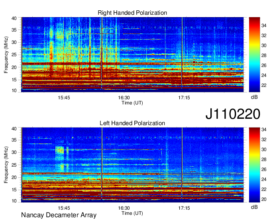Click the 30 MHz tick of left-handed plot

point(14,153)
